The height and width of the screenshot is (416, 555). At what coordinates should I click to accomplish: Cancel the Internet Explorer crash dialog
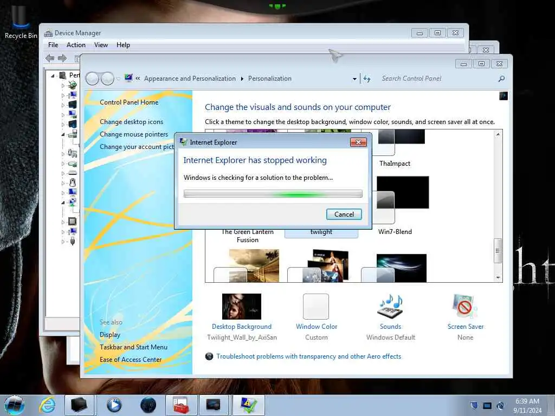(x=344, y=214)
